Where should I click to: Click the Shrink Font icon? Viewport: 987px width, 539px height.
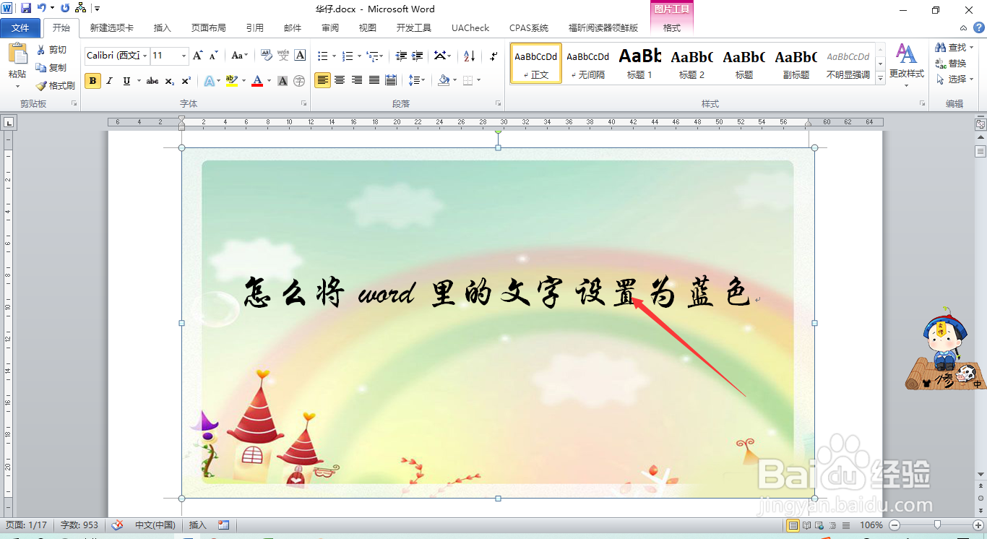[x=214, y=56]
